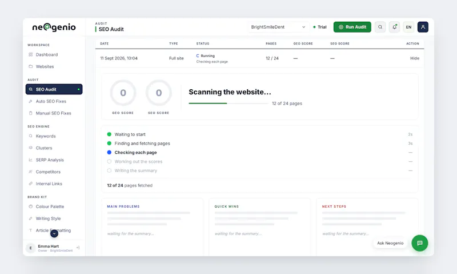Click the MAIN PROBLEMS card heading
Screen dimensions: 457x274
123,207
